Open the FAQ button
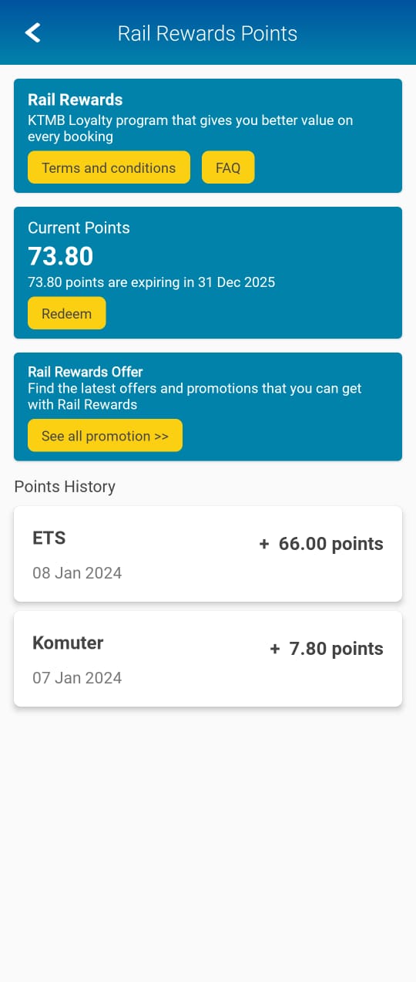Viewport: 416px width, 982px height. coord(228,167)
